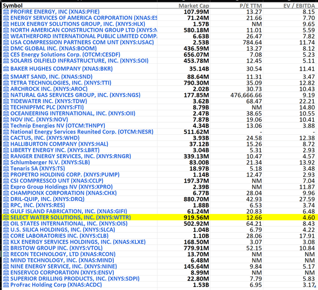Viewport: 318px width, 290px height.
Task: Open the RANGER ENERGY SERVICES link
Action: [x=71, y=156]
